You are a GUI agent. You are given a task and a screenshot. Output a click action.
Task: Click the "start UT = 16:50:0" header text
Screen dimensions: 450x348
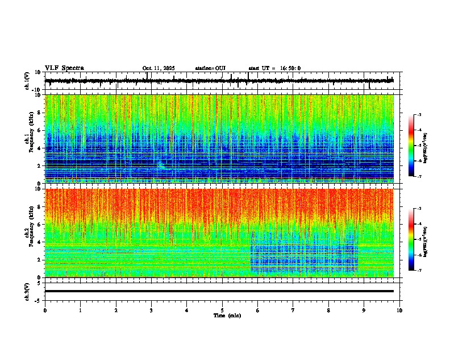[x=274, y=68]
